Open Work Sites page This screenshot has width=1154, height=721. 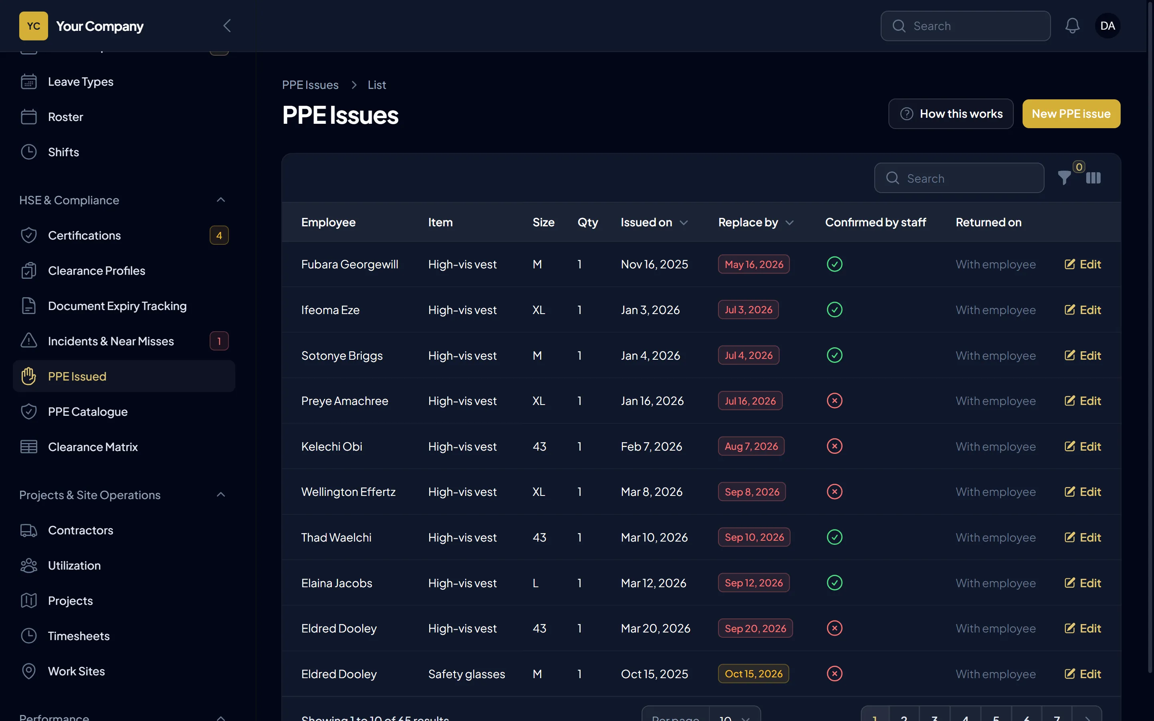[x=124, y=671]
